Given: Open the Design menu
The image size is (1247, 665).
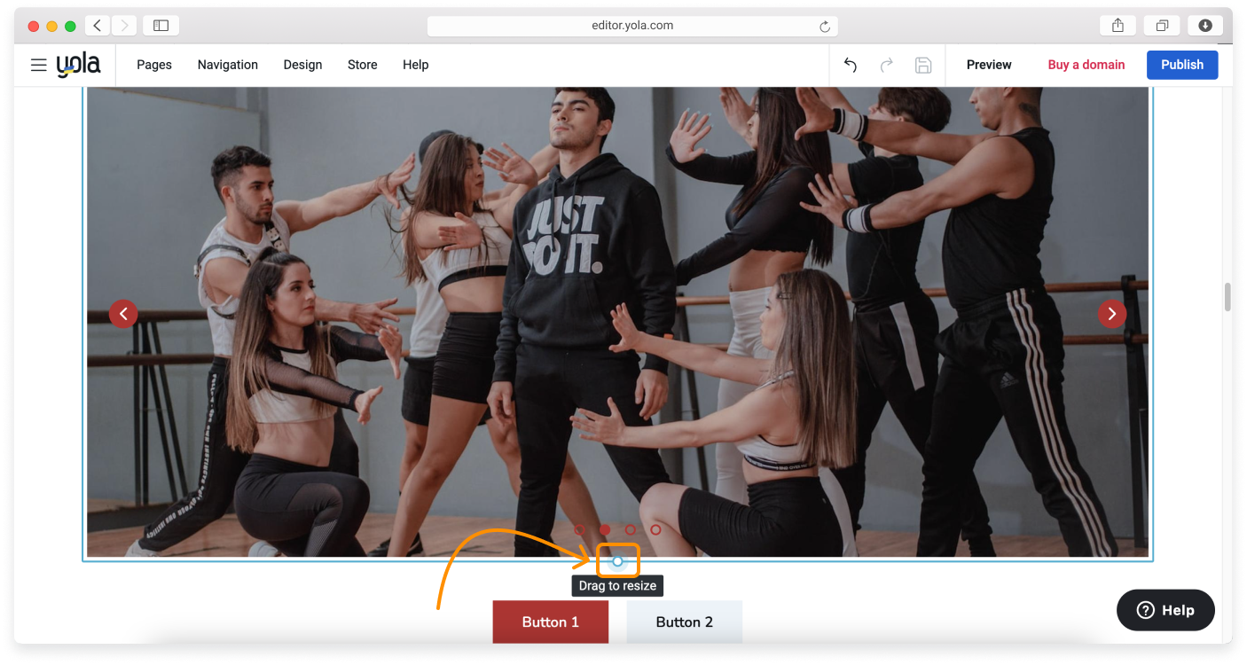Looking at the screenshot, I should (302, 65).
